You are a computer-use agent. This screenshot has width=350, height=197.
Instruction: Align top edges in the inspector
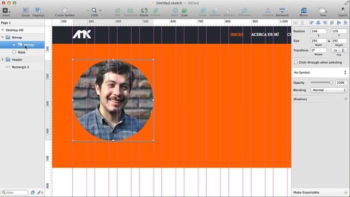[x=332, y=22]
